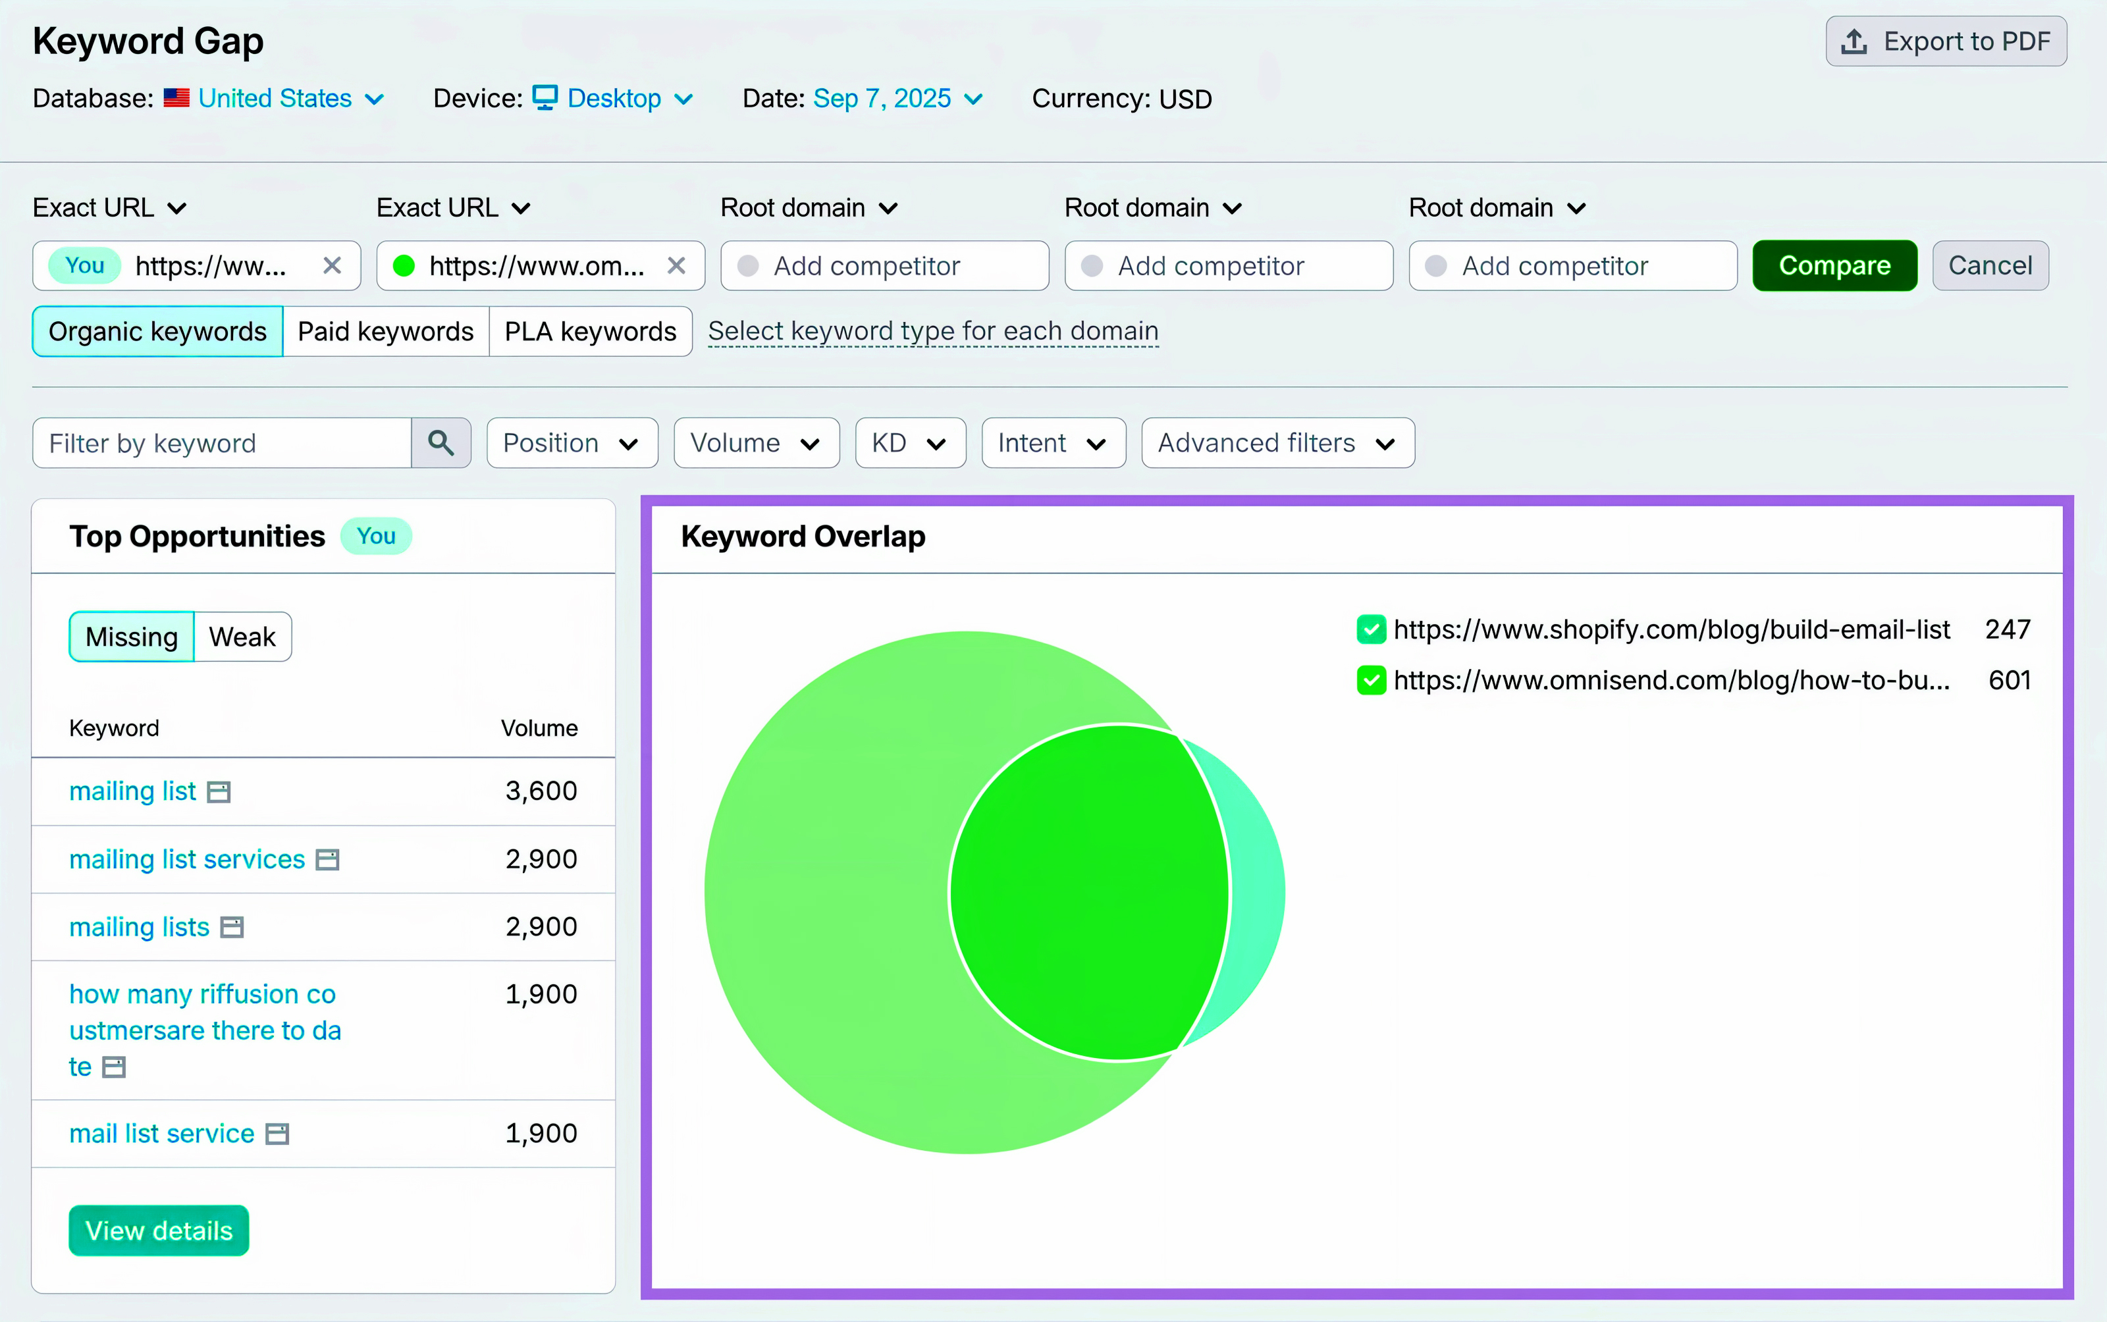
Task: Click the SERP icon beside 'mail list service'
Action: (277, 1133)
